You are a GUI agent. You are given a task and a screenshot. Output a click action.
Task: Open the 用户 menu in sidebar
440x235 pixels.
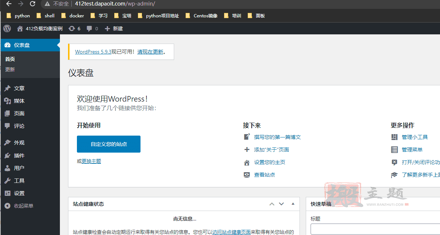point(30,168)
